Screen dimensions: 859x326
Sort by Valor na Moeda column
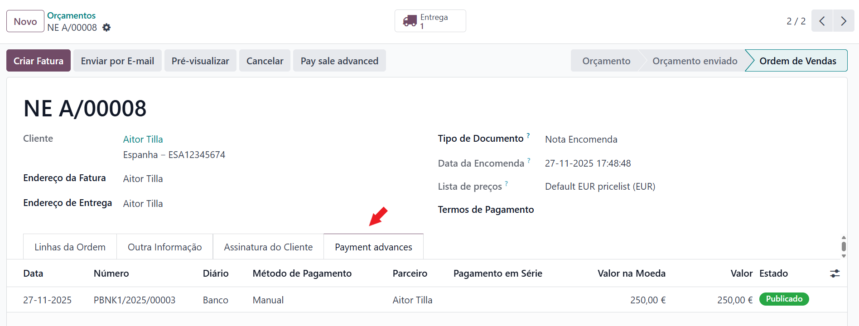[x=631, y=273]
